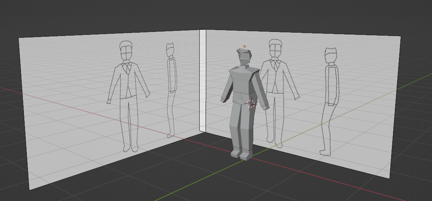Click the orange origin dot above head
Viewport: 432px width, 201px height.
pos(244,46)
